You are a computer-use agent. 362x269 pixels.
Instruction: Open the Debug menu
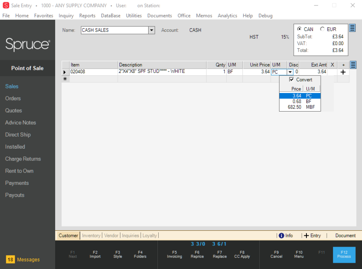(x=266, y=16)
